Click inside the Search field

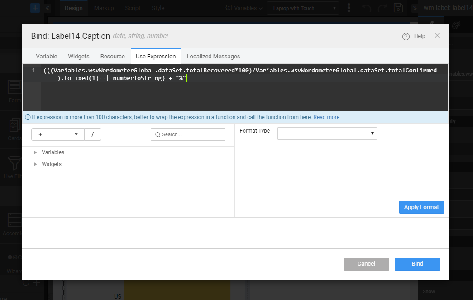[x=188, y=134]
